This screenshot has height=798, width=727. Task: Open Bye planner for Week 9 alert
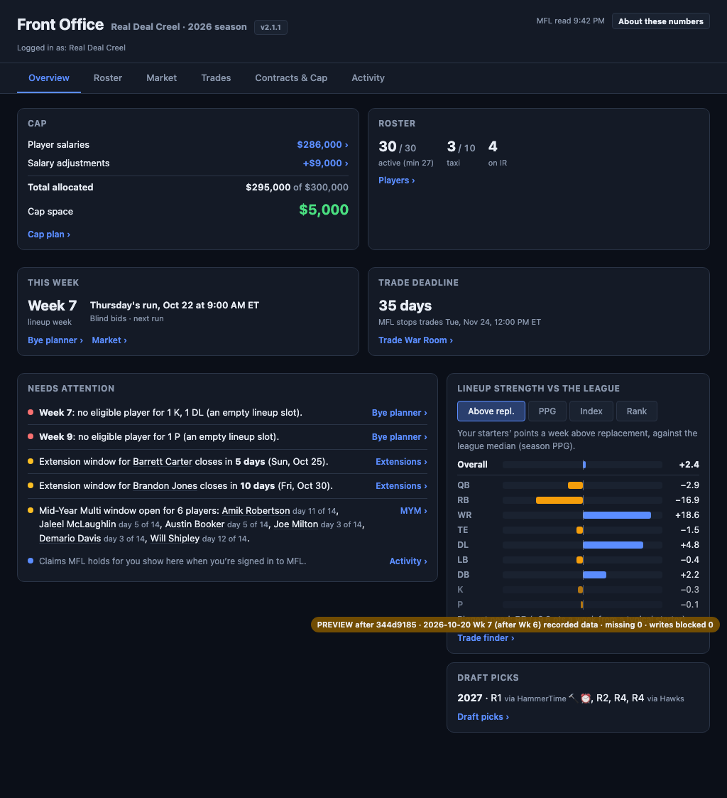click(399, 436)
